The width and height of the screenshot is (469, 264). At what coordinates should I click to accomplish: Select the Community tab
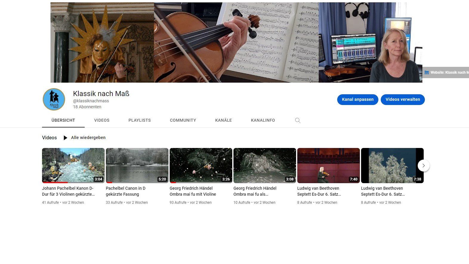point(183,120)
